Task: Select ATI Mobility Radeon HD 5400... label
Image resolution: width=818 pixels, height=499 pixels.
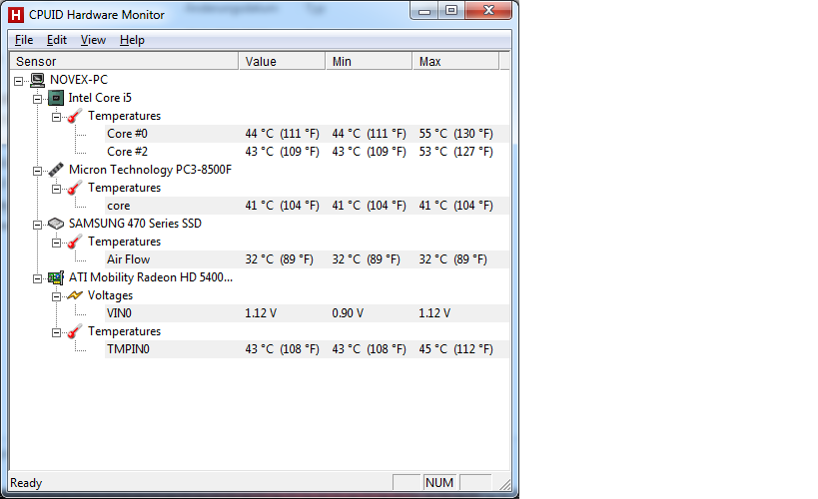Action: pos(151,277)
